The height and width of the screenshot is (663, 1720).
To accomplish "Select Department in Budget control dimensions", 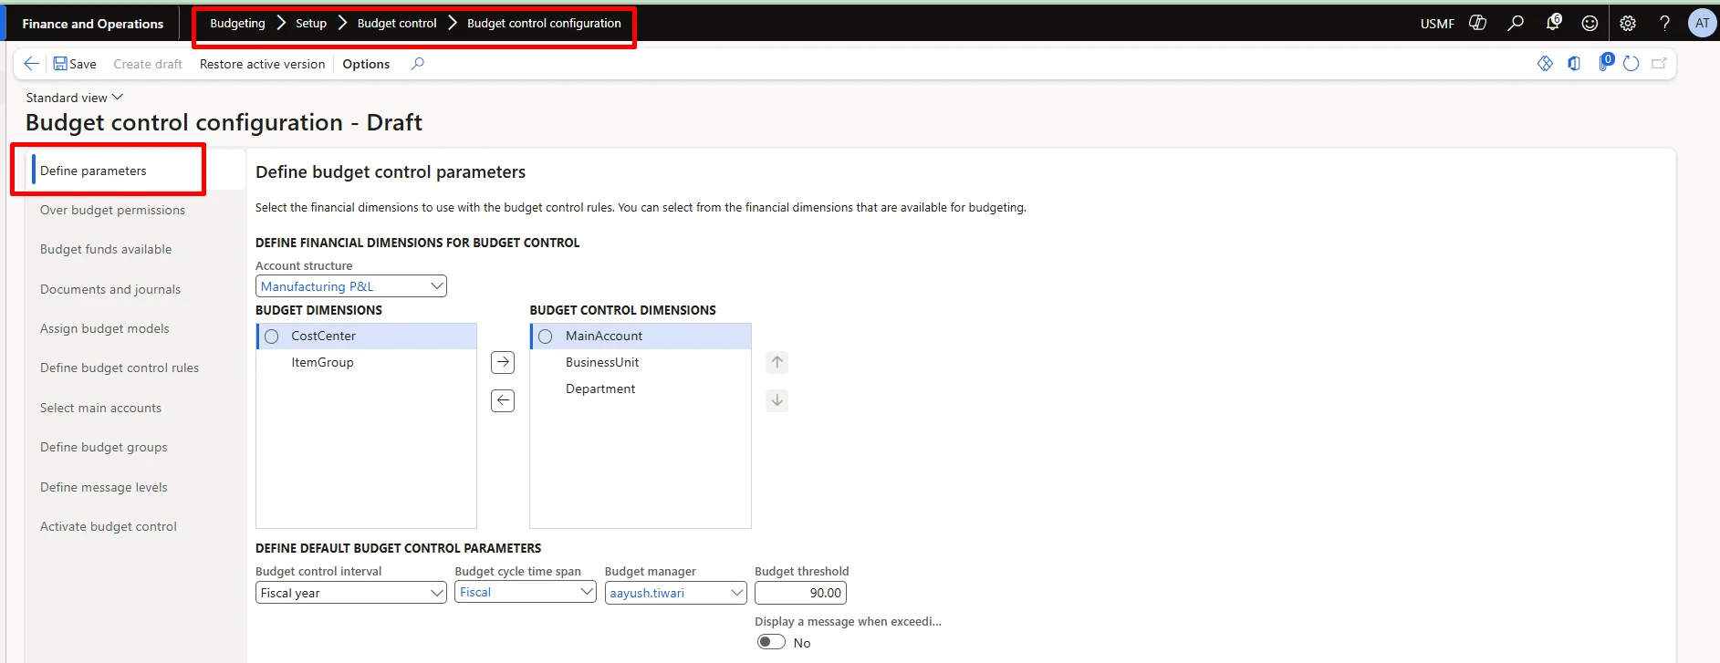I will [641, 388].
